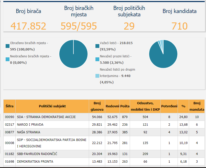Click code 01698 in the Šifra column
Viewport: 206px width, 168px height.
(9, 162)
